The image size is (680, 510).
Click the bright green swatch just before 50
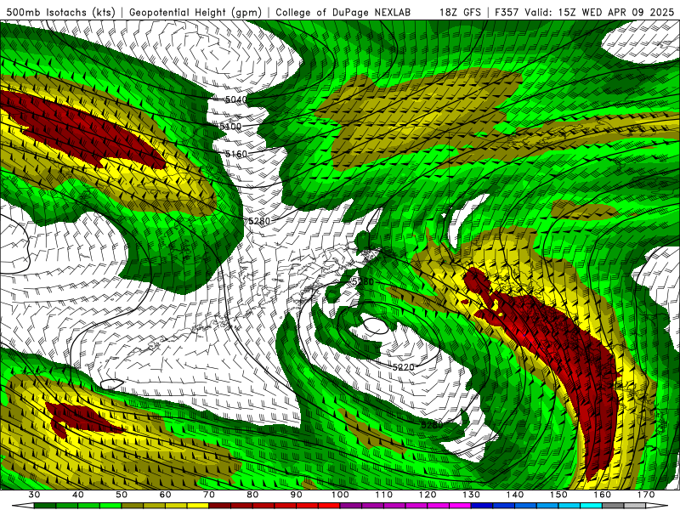110,506
